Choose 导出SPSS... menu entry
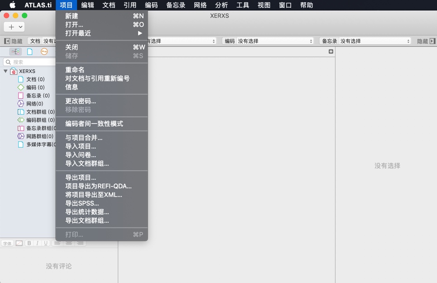The image size is (437, 283). (x=102, y=203)
